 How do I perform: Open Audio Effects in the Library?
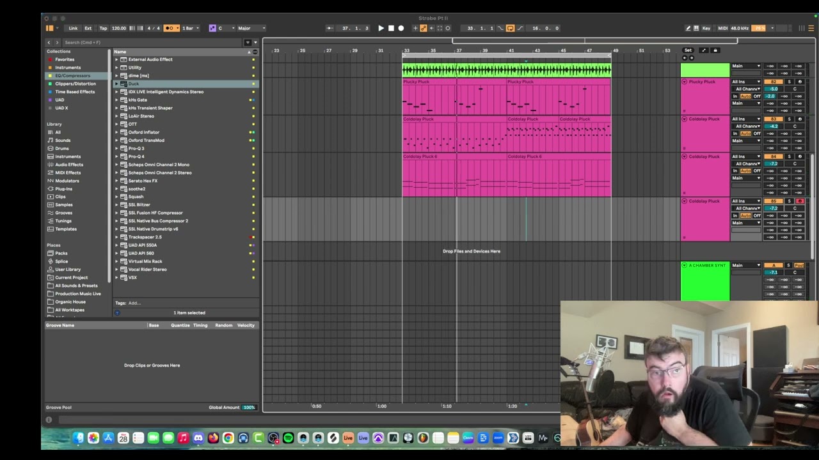tap(69, 164)
